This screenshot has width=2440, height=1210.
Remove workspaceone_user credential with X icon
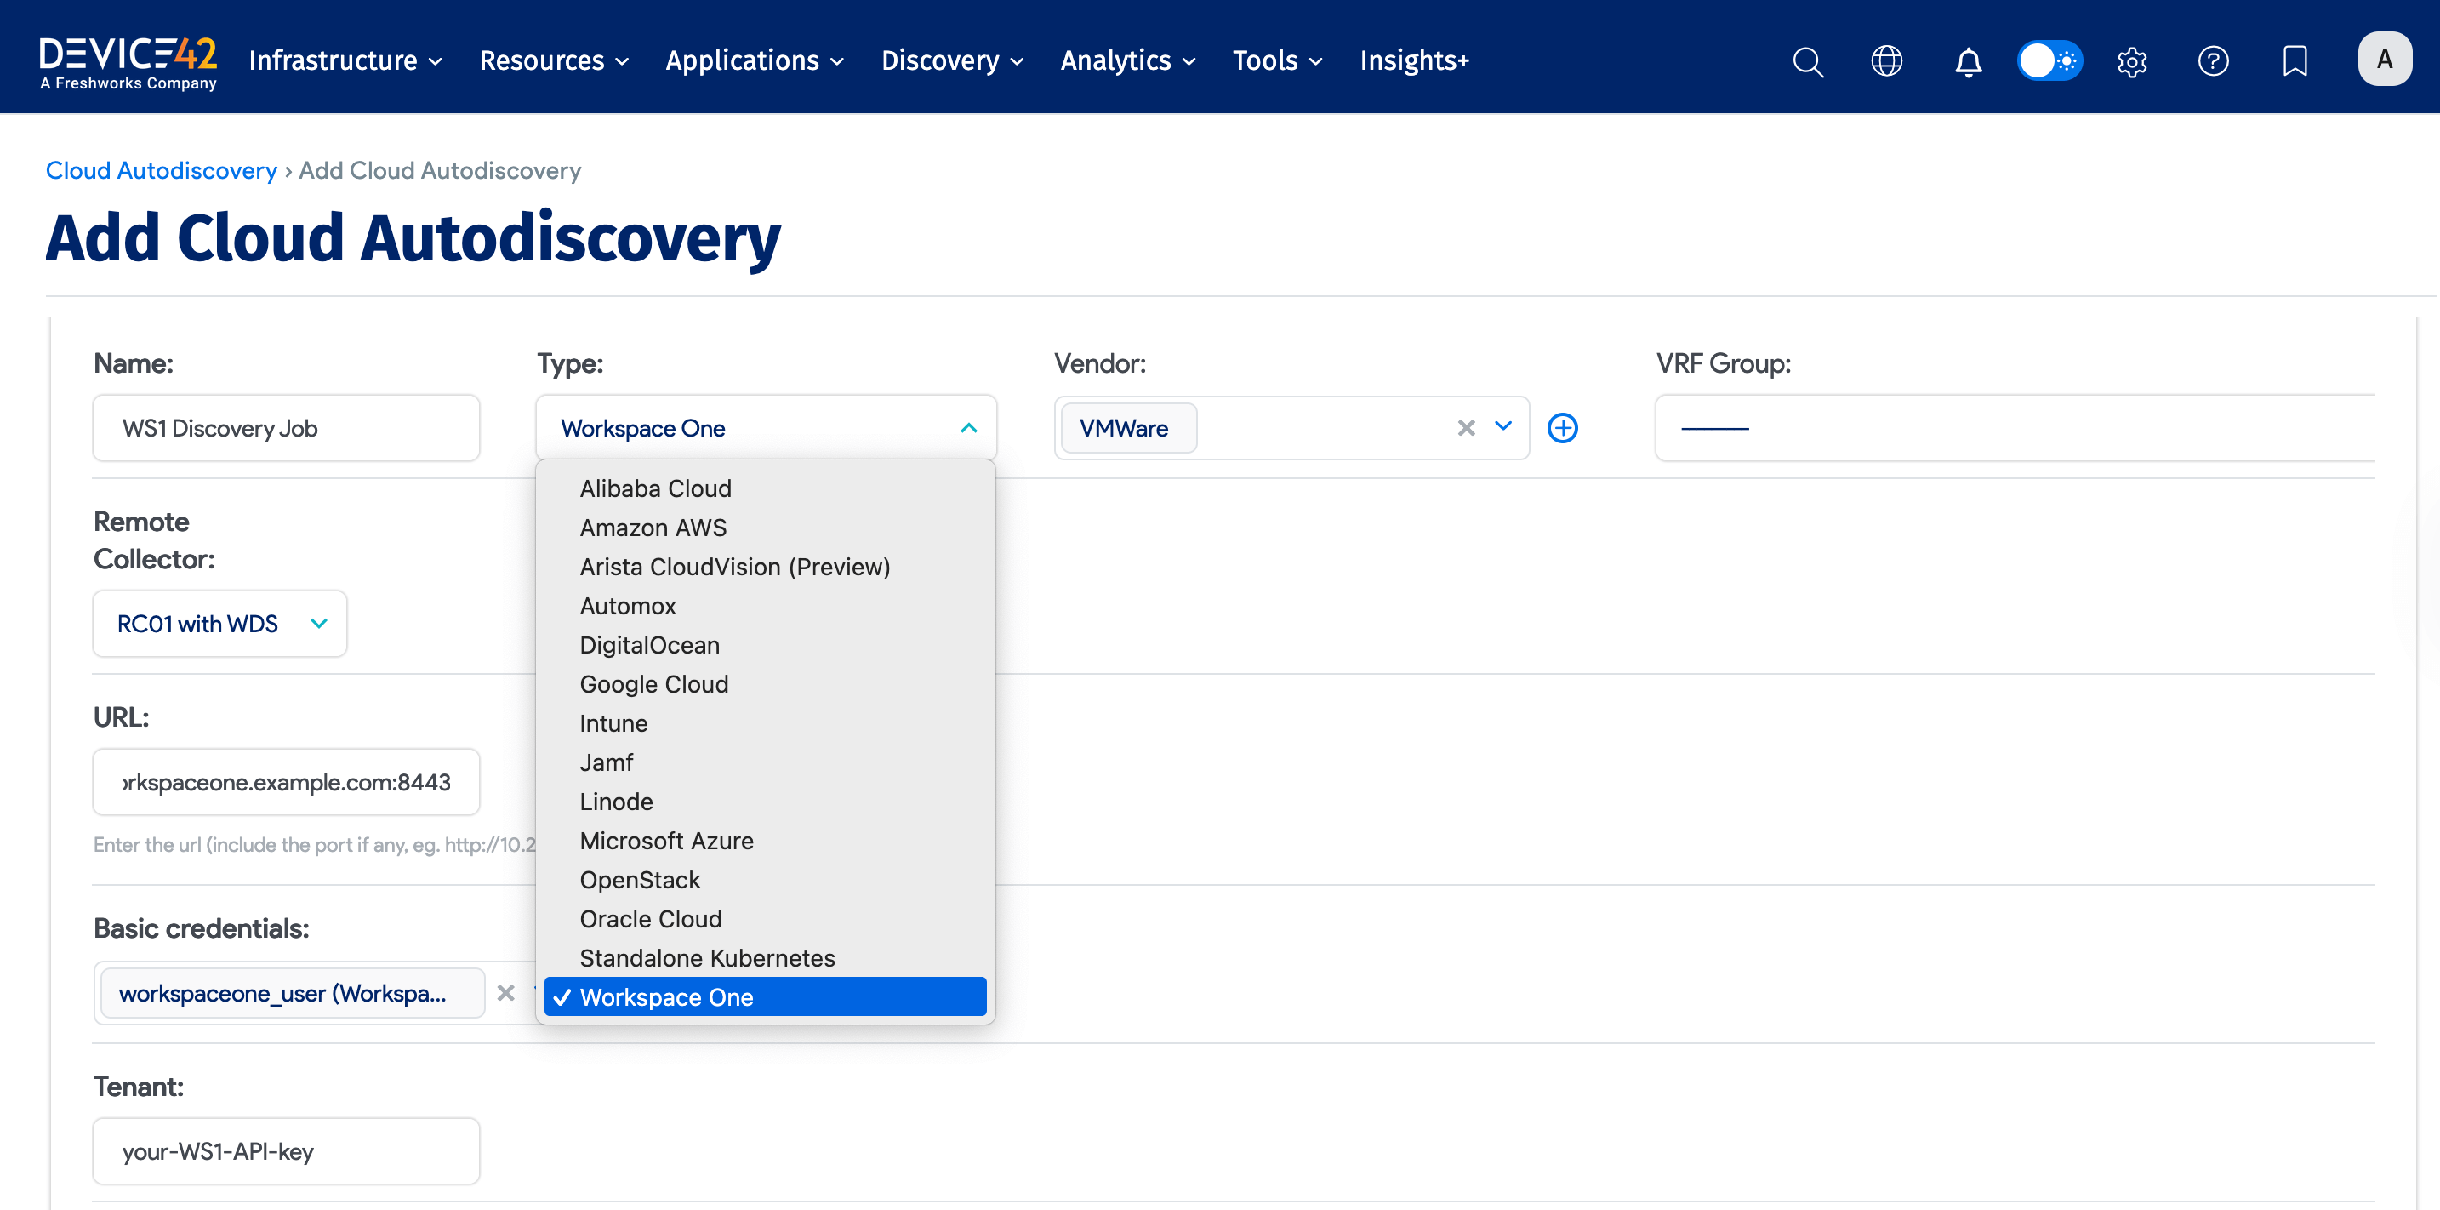click(x=506, y=993)
